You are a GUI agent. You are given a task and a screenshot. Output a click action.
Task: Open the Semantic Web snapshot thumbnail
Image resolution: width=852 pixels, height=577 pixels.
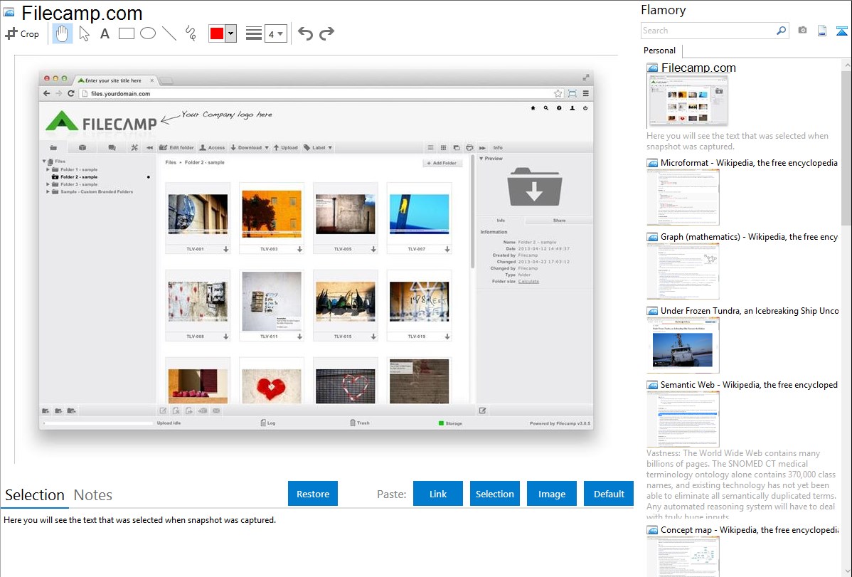pos(683,419)
